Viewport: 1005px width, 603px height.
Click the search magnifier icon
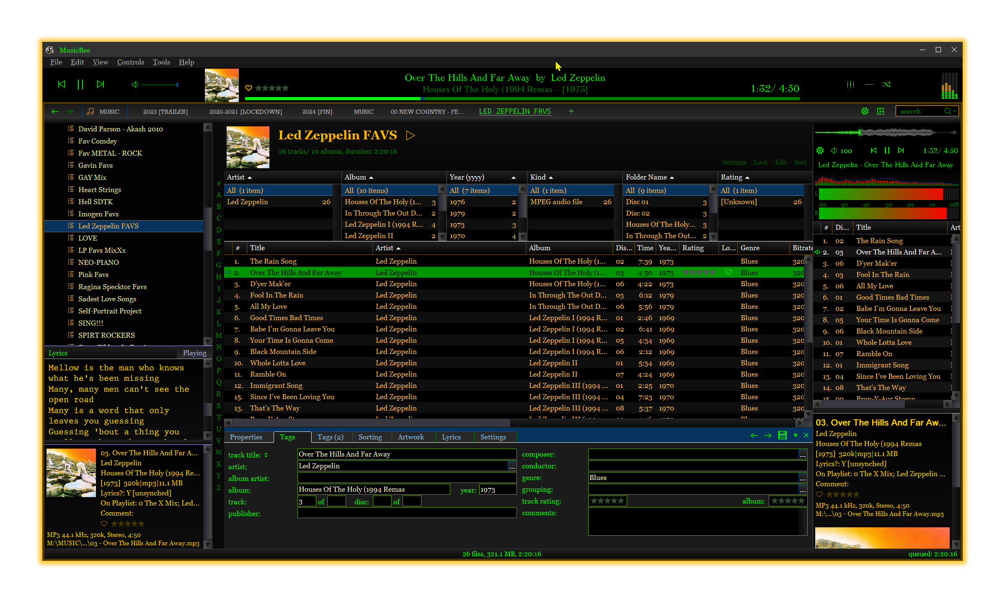(x=947, y=111)
